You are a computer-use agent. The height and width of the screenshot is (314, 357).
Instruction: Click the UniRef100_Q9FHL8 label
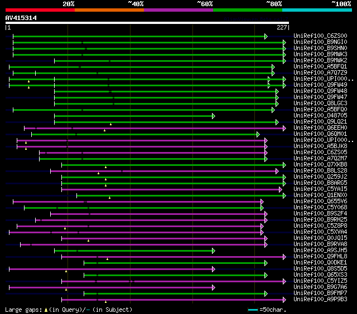(x=320, y=257)
